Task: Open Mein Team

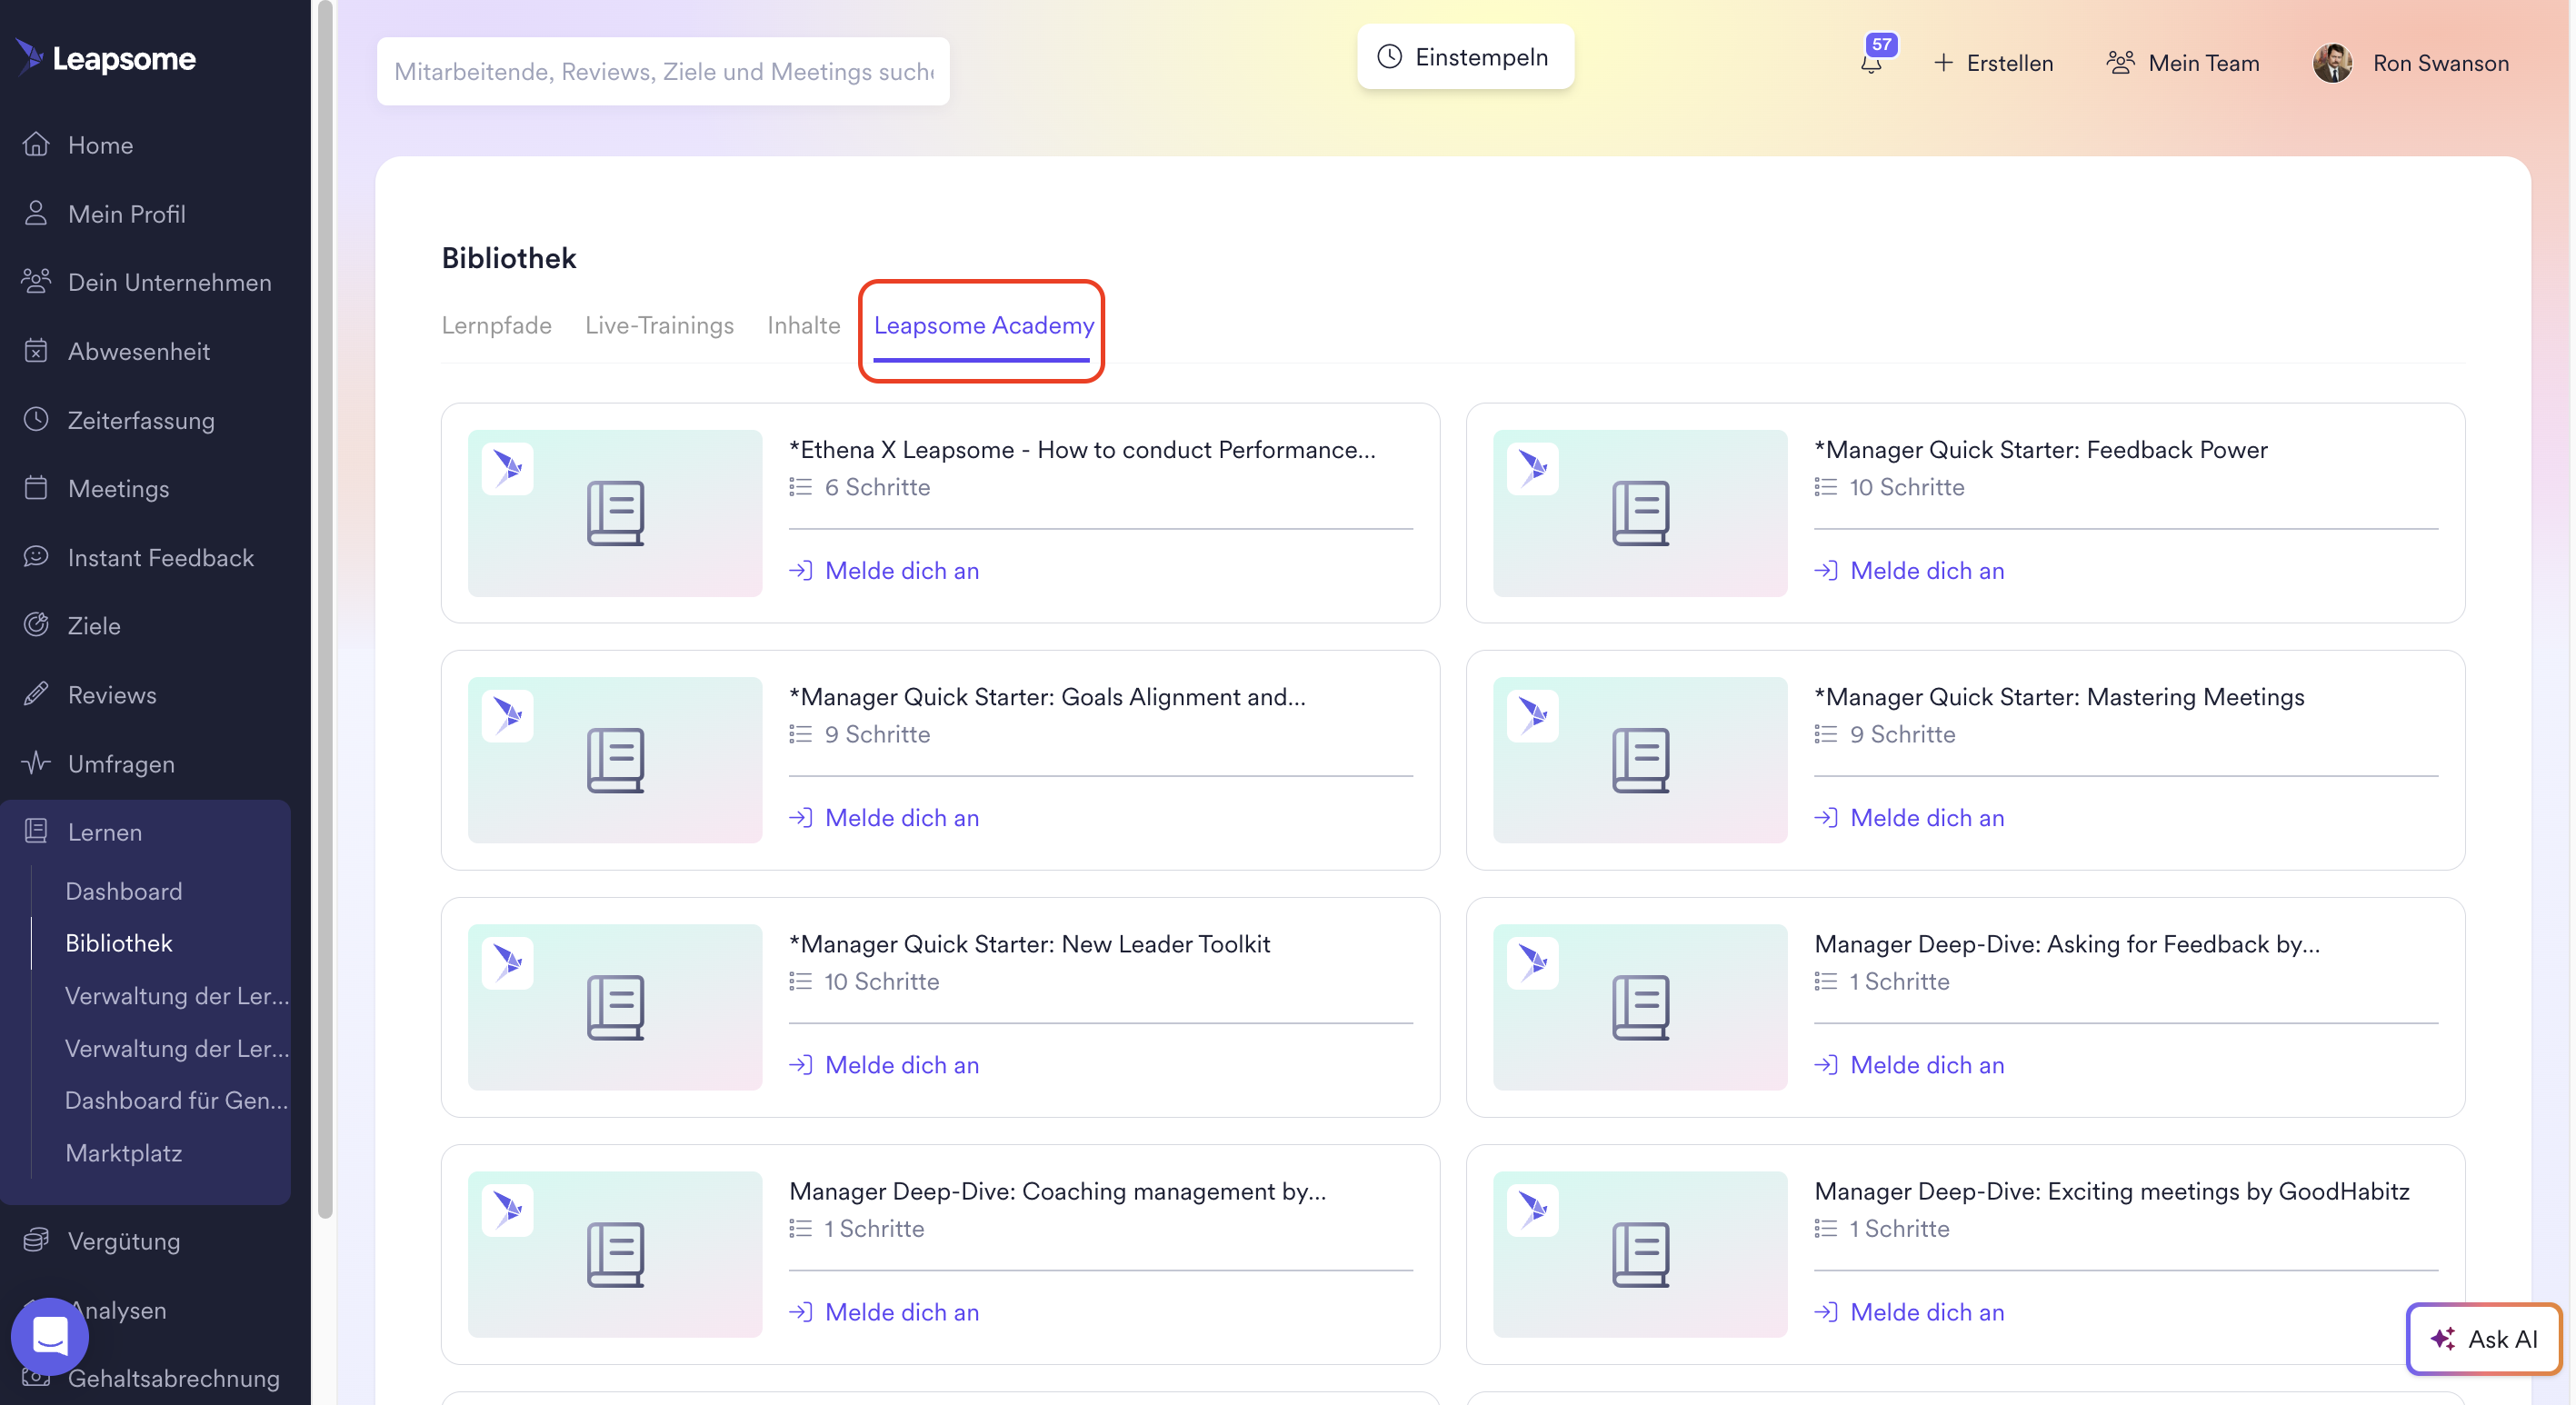Action: (x=2182, y=63)
